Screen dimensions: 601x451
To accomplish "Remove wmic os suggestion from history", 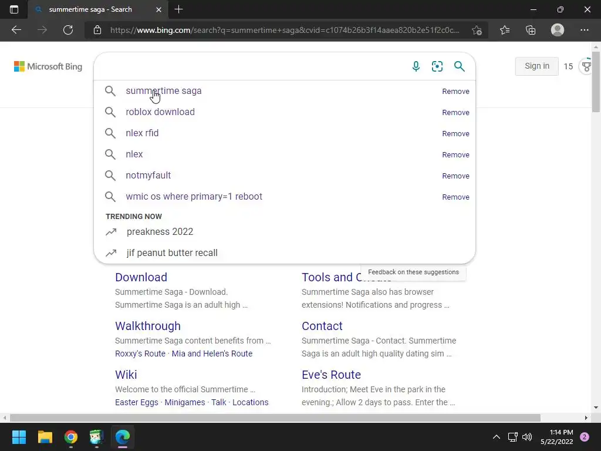I will (455, 197).
